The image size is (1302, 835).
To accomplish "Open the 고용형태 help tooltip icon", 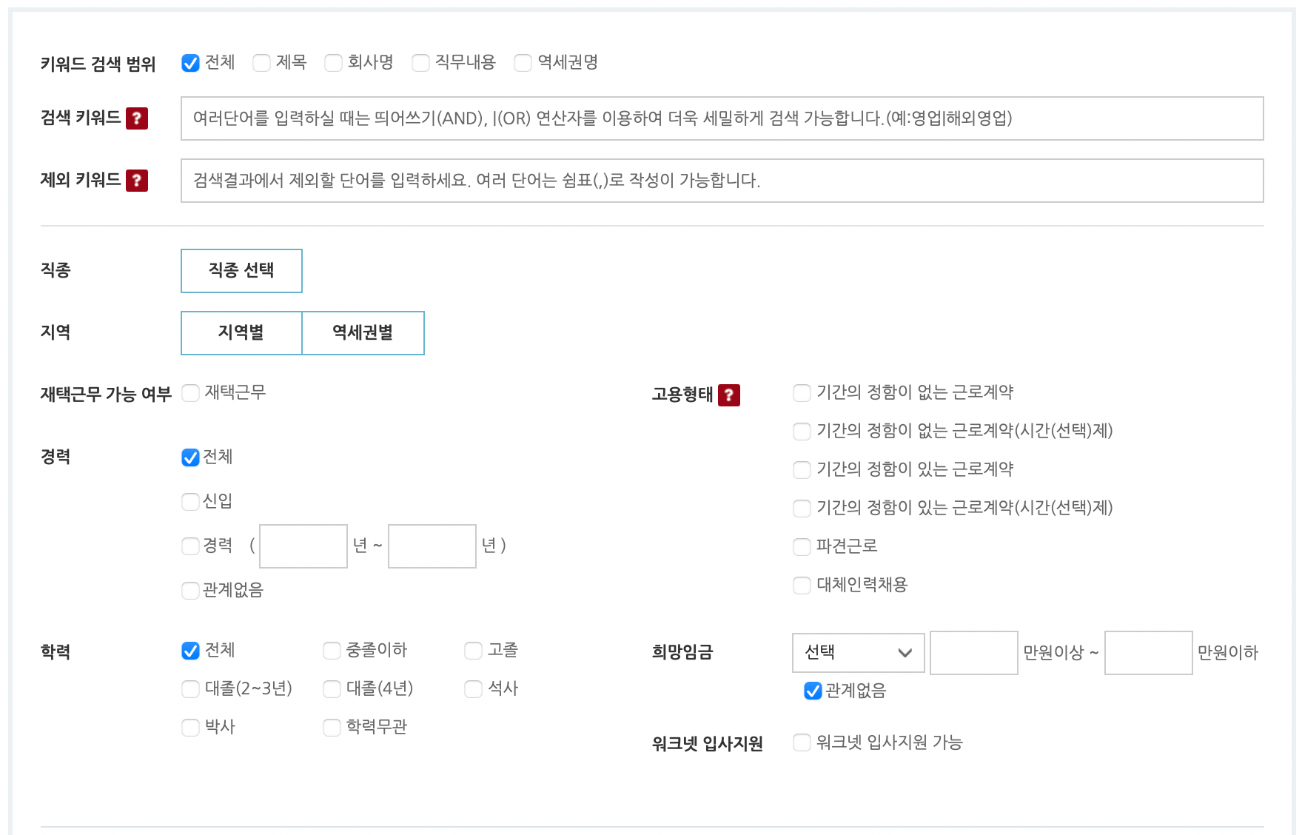I will click(730, 395).
